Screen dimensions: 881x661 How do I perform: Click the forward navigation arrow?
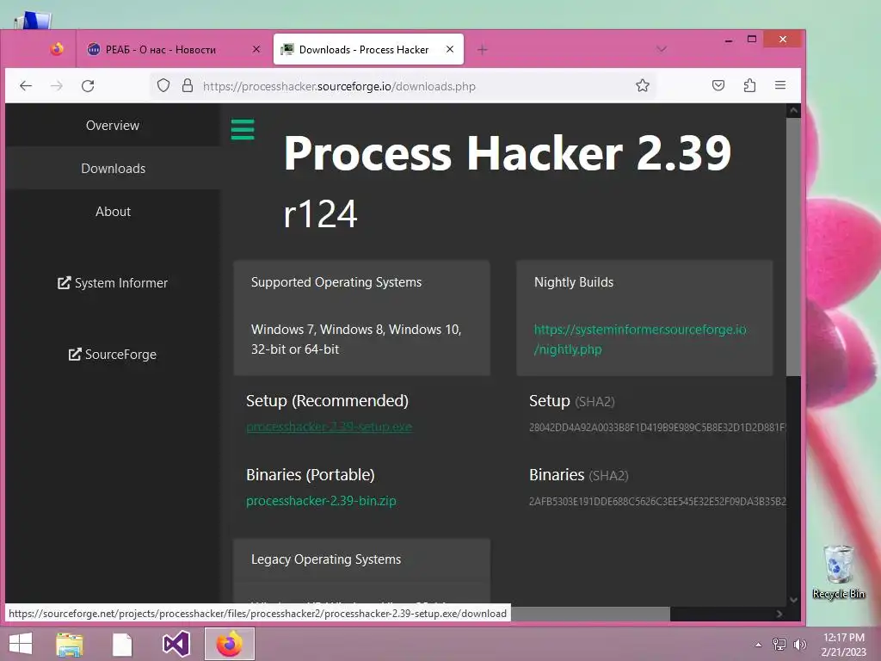pos(57,86)
